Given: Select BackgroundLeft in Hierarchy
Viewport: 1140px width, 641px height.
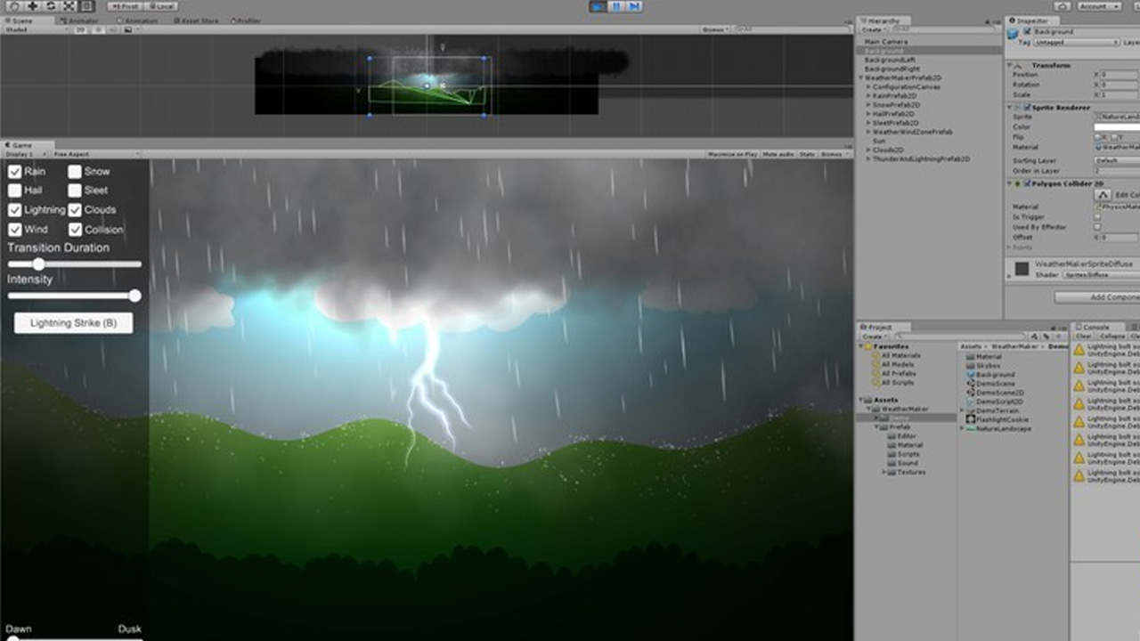Looking at the screenshot, I should tap(891, 60).
